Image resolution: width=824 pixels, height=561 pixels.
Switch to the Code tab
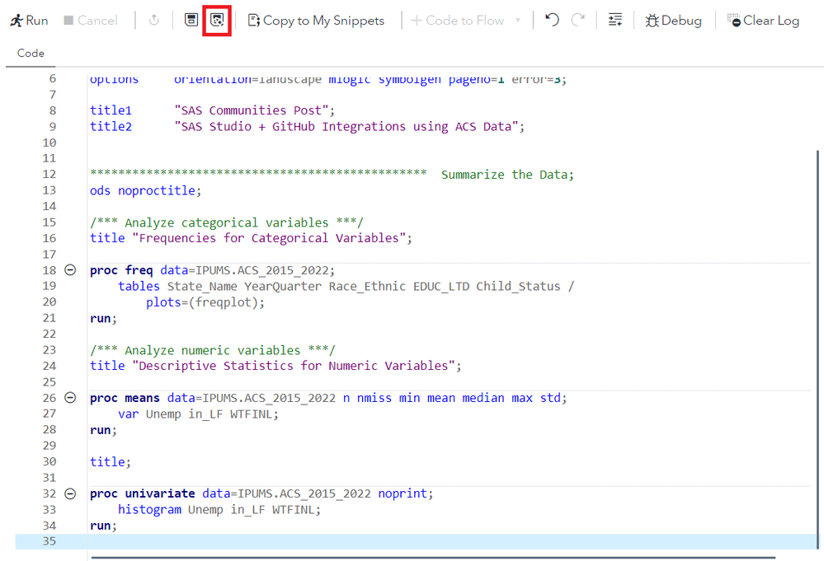point(30,52)
